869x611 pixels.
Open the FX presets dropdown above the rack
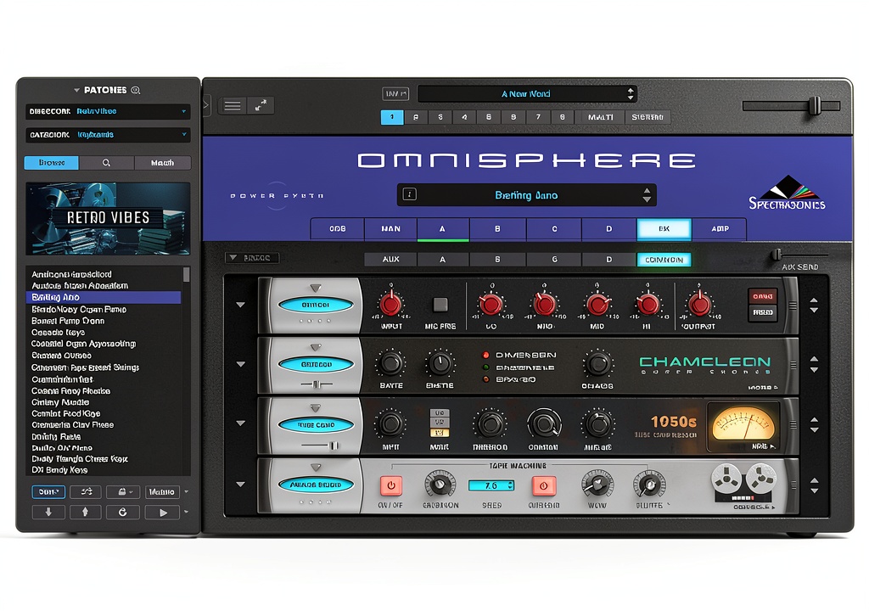(252, 258)
